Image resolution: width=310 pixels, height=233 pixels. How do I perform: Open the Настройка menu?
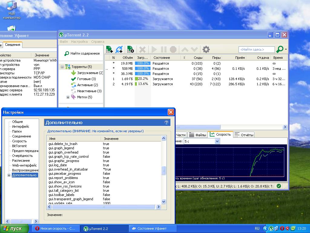point(79,42)
